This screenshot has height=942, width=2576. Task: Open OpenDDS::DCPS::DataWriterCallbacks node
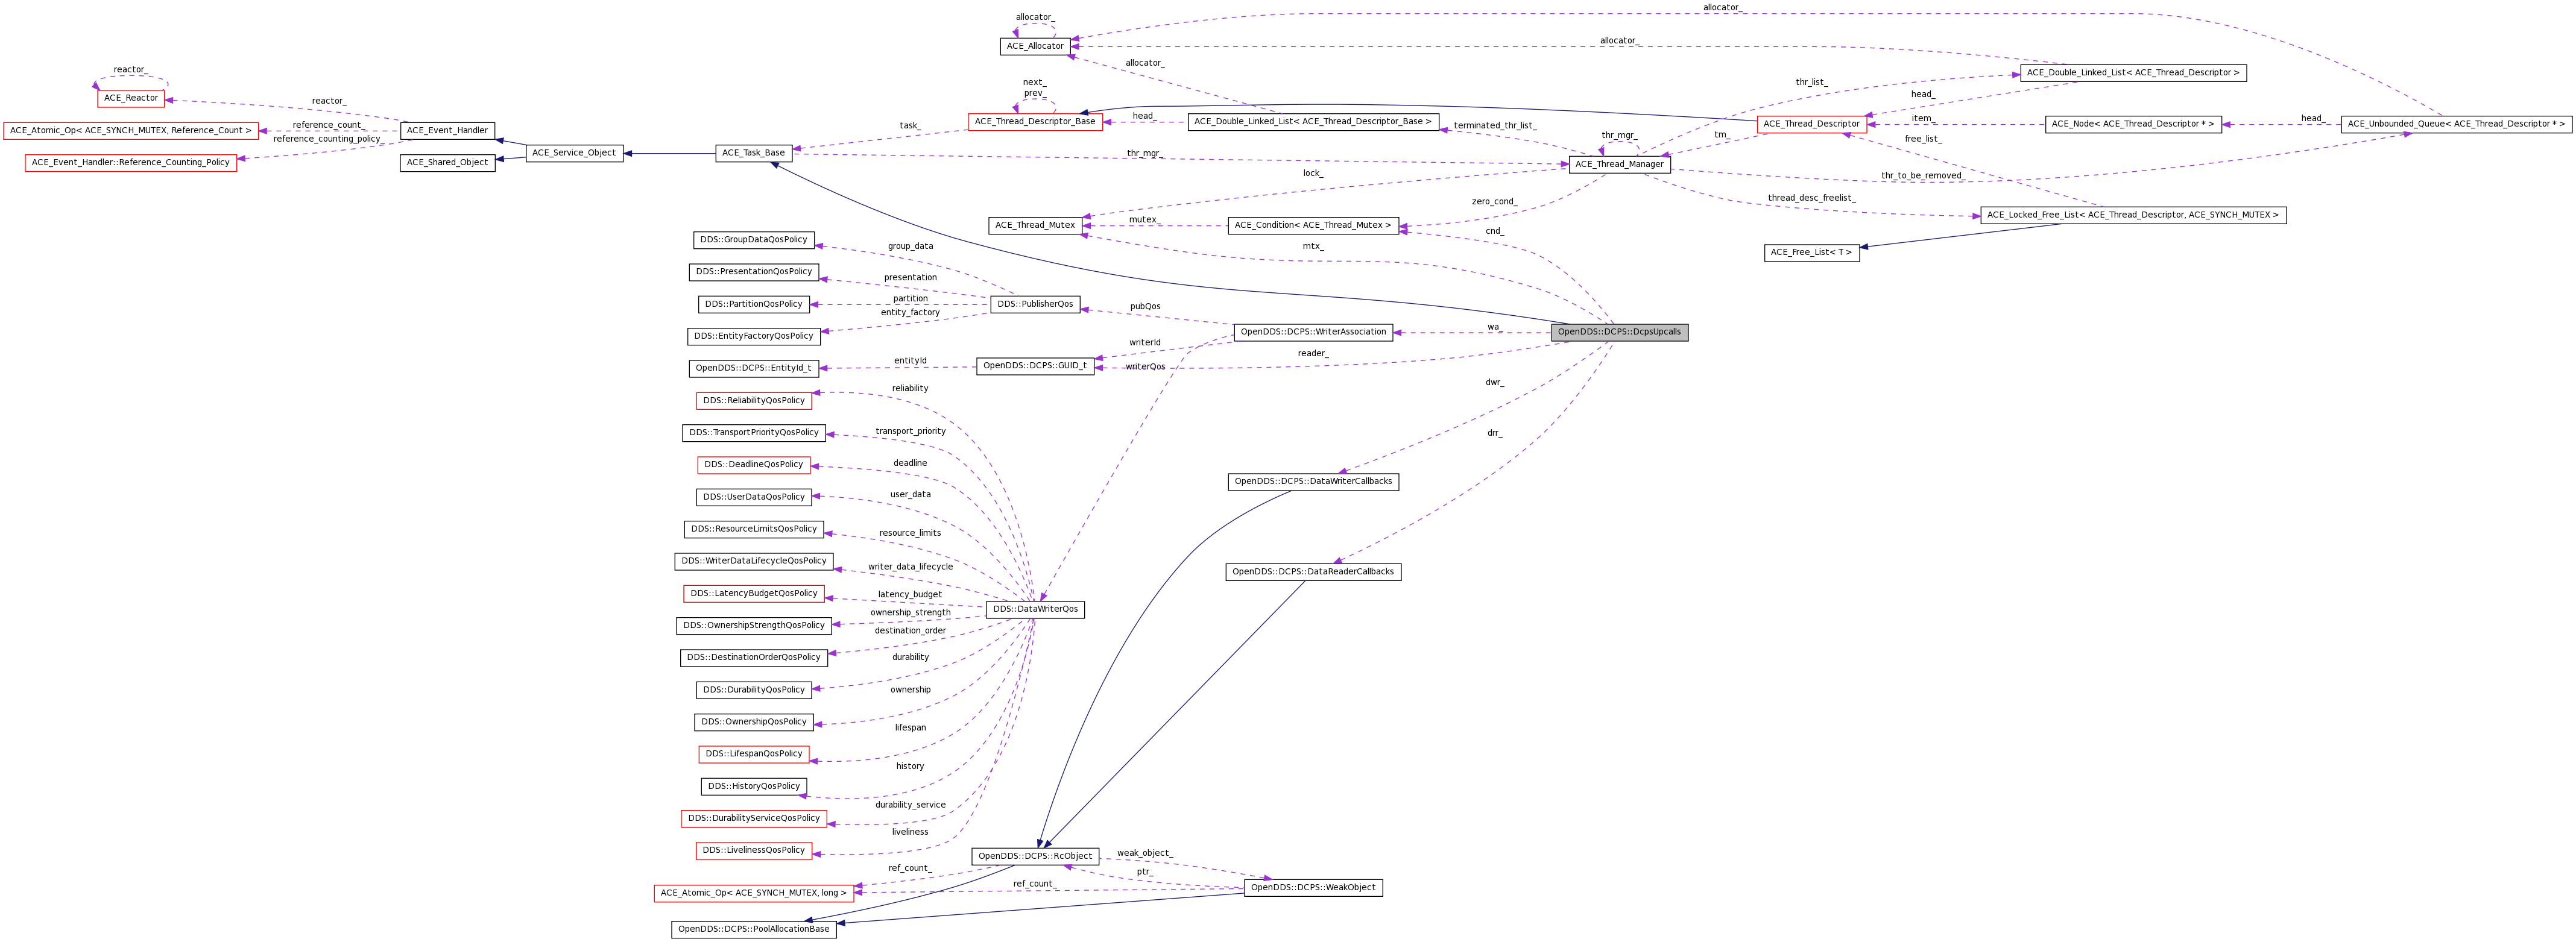coord(1313,482)
